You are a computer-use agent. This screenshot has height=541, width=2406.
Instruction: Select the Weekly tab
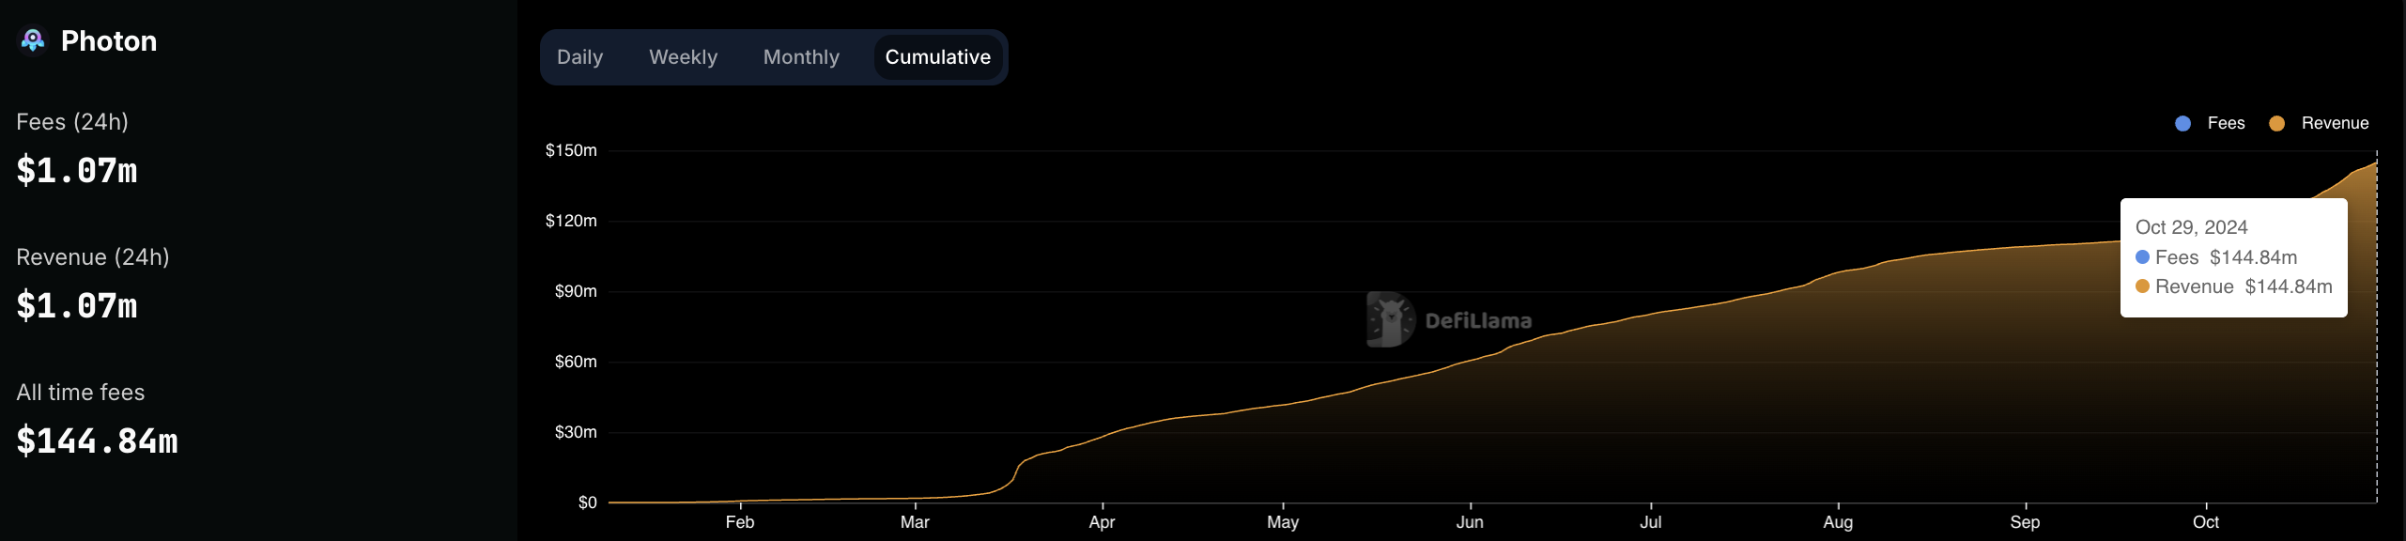point(683,57)
